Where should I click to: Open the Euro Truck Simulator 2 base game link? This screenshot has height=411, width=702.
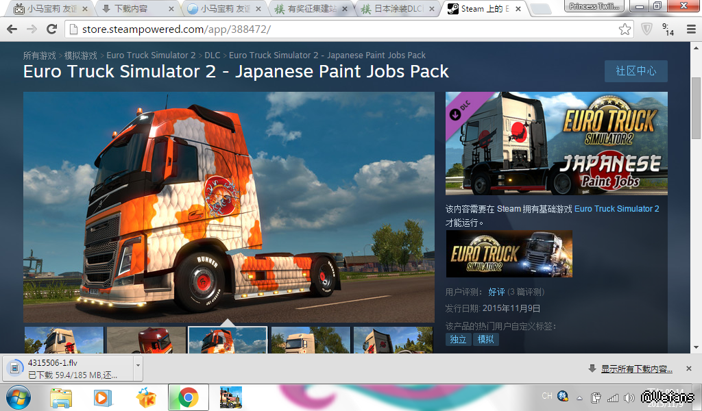coord(616,209)
